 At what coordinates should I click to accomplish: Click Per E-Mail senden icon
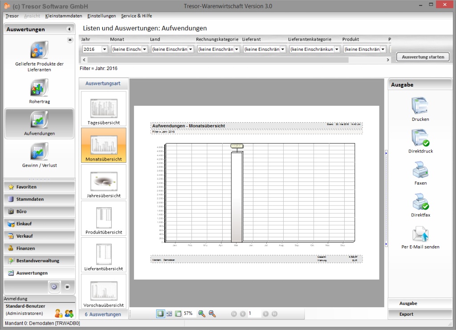click(420, 233)
